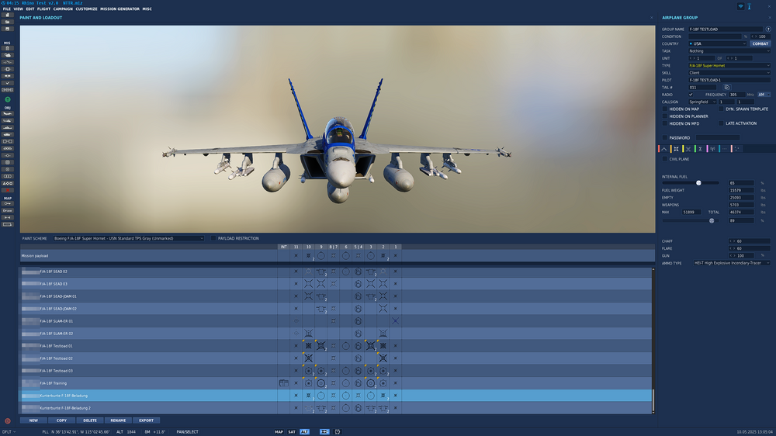Viewport: 776px width, 436px height.
Task: Click the red exit icon at bottom-left
Action: [8, 421]
